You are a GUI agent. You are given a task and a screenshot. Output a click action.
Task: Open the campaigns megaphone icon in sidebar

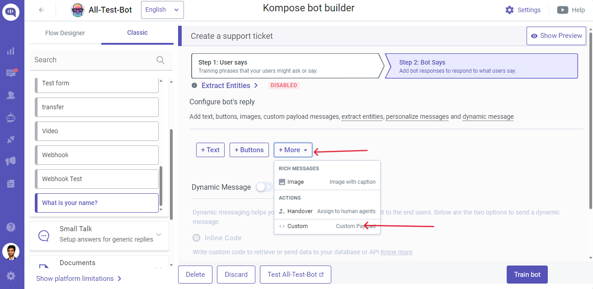click(11, 161)
